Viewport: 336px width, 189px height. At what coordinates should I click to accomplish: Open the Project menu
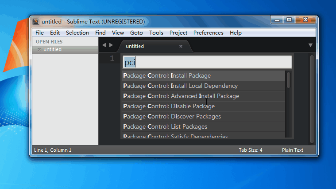tap(178, 33)
